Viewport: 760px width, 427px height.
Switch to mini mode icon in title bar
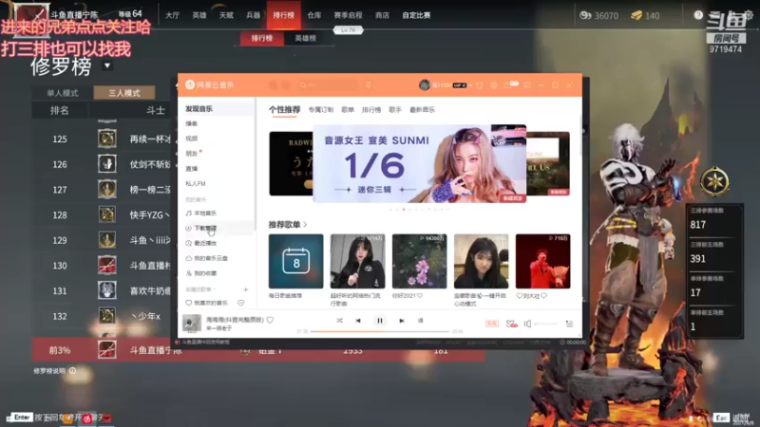point(527,85)
